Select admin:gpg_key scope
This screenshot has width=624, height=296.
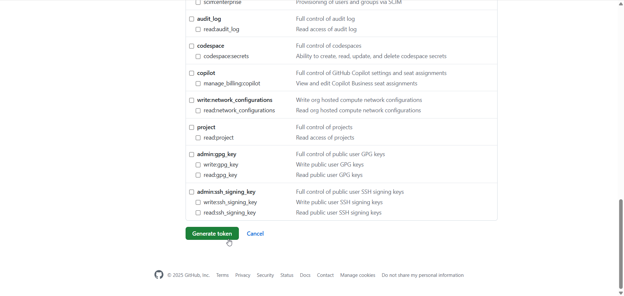pos(191,154)
